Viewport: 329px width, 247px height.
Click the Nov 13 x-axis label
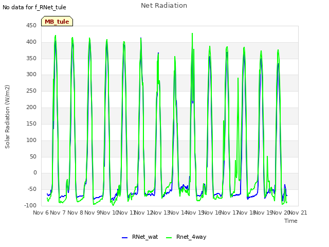[x=160, y=213]
